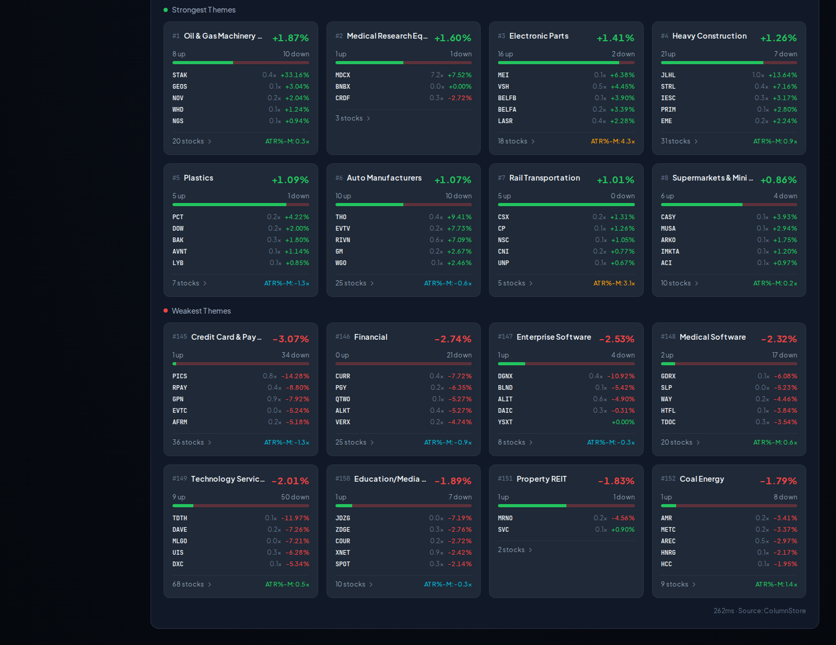Open the Medical Software theme title

click(713, 337)
